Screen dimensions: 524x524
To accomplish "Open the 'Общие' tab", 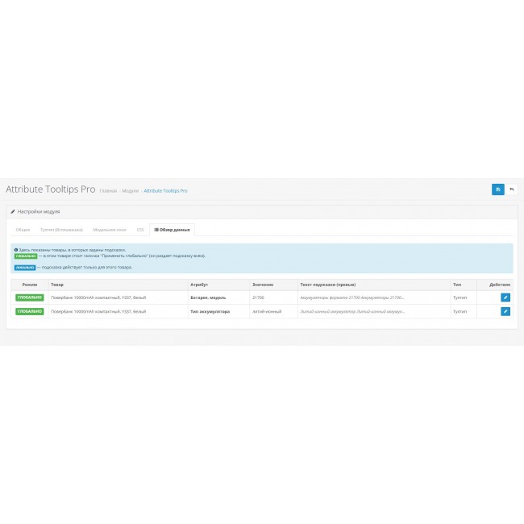I will click(x=23, y=230).
